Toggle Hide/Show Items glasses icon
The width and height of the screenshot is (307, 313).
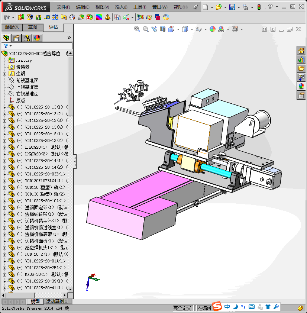click(199, 29)
